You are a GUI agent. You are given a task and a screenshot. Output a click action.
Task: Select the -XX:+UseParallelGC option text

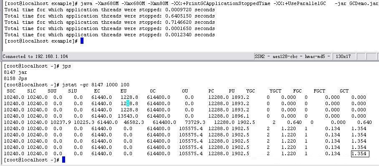299,4
